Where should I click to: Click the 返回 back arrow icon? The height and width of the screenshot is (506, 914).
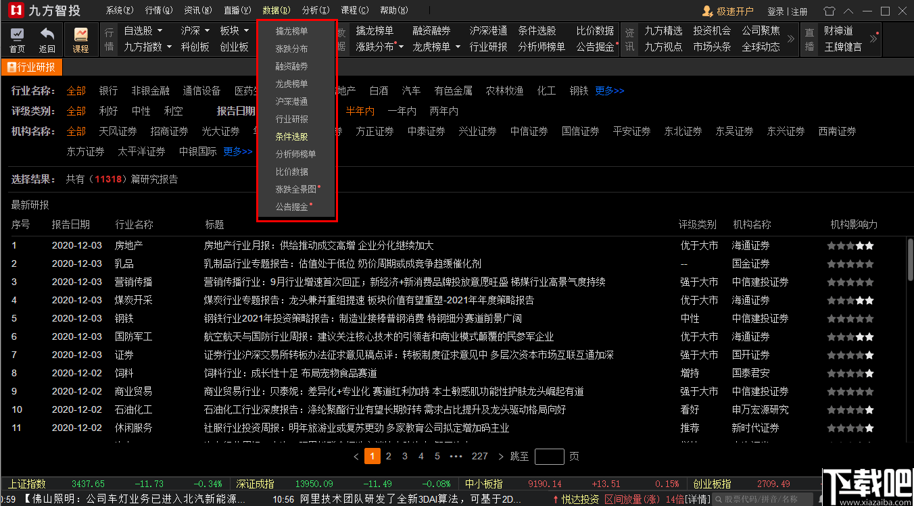point(47,40)
